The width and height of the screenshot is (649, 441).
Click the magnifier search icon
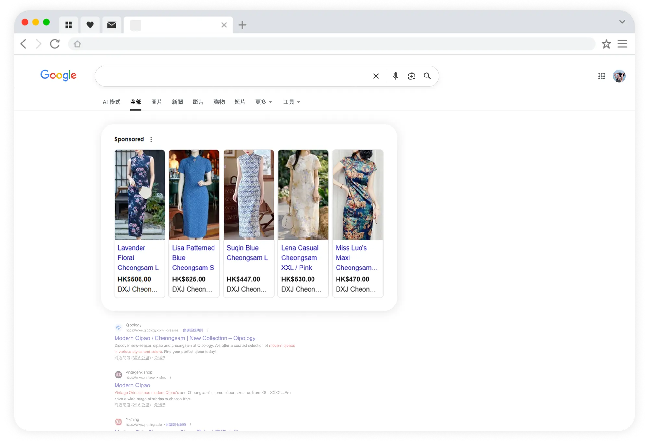[427, 76]
